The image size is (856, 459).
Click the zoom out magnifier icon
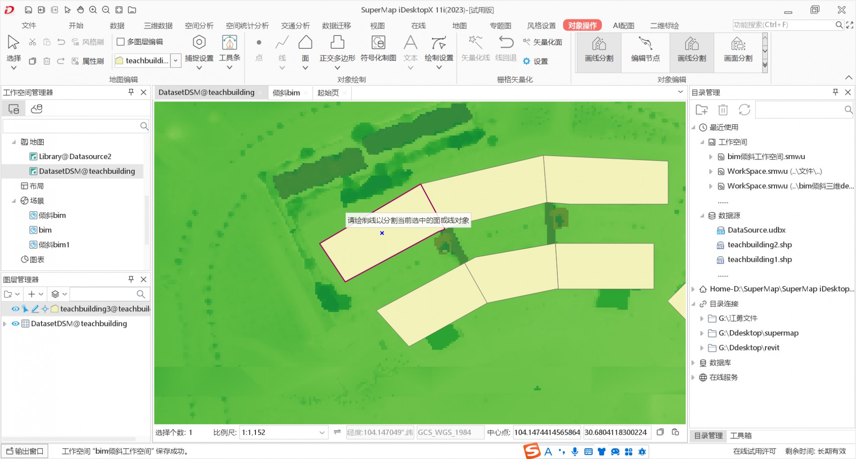click(x=106, y=9)
